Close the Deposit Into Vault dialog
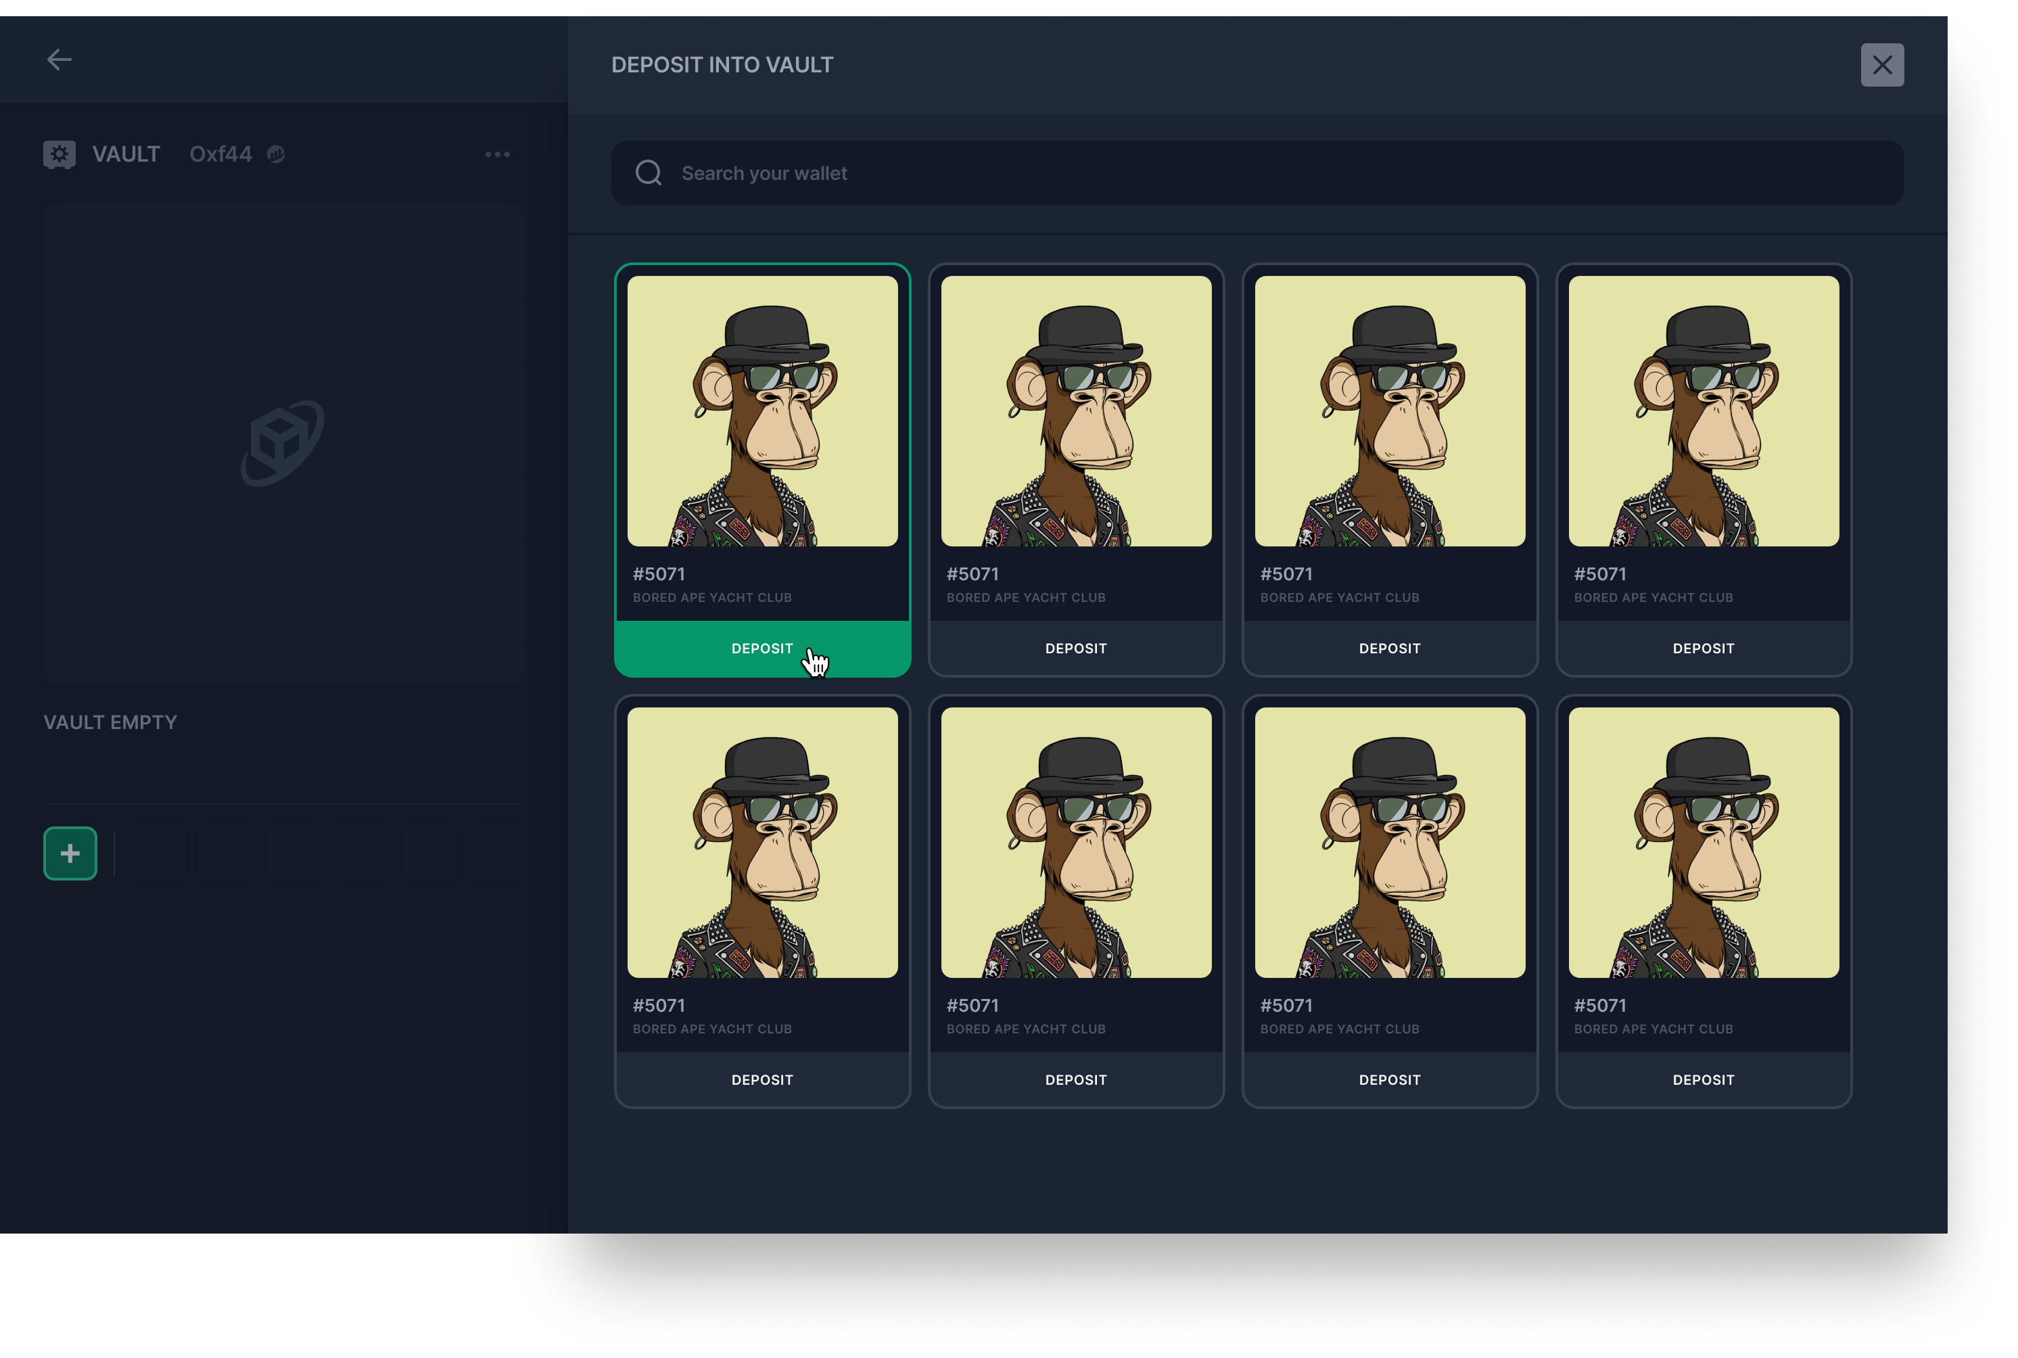The width and height of the screenshot is (2018, 1358). (x=1882, y=65)
